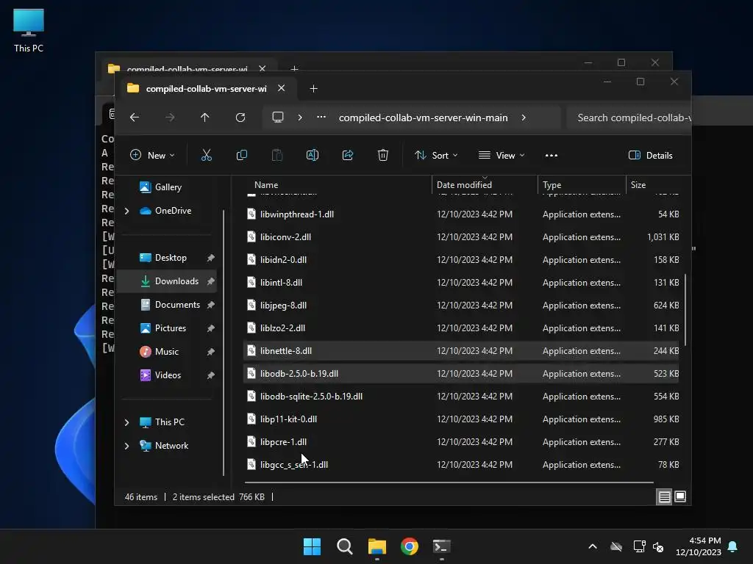Open Downloads in navigation pane
Viewport: 753px width, 564px height.
tap(167, 281)
